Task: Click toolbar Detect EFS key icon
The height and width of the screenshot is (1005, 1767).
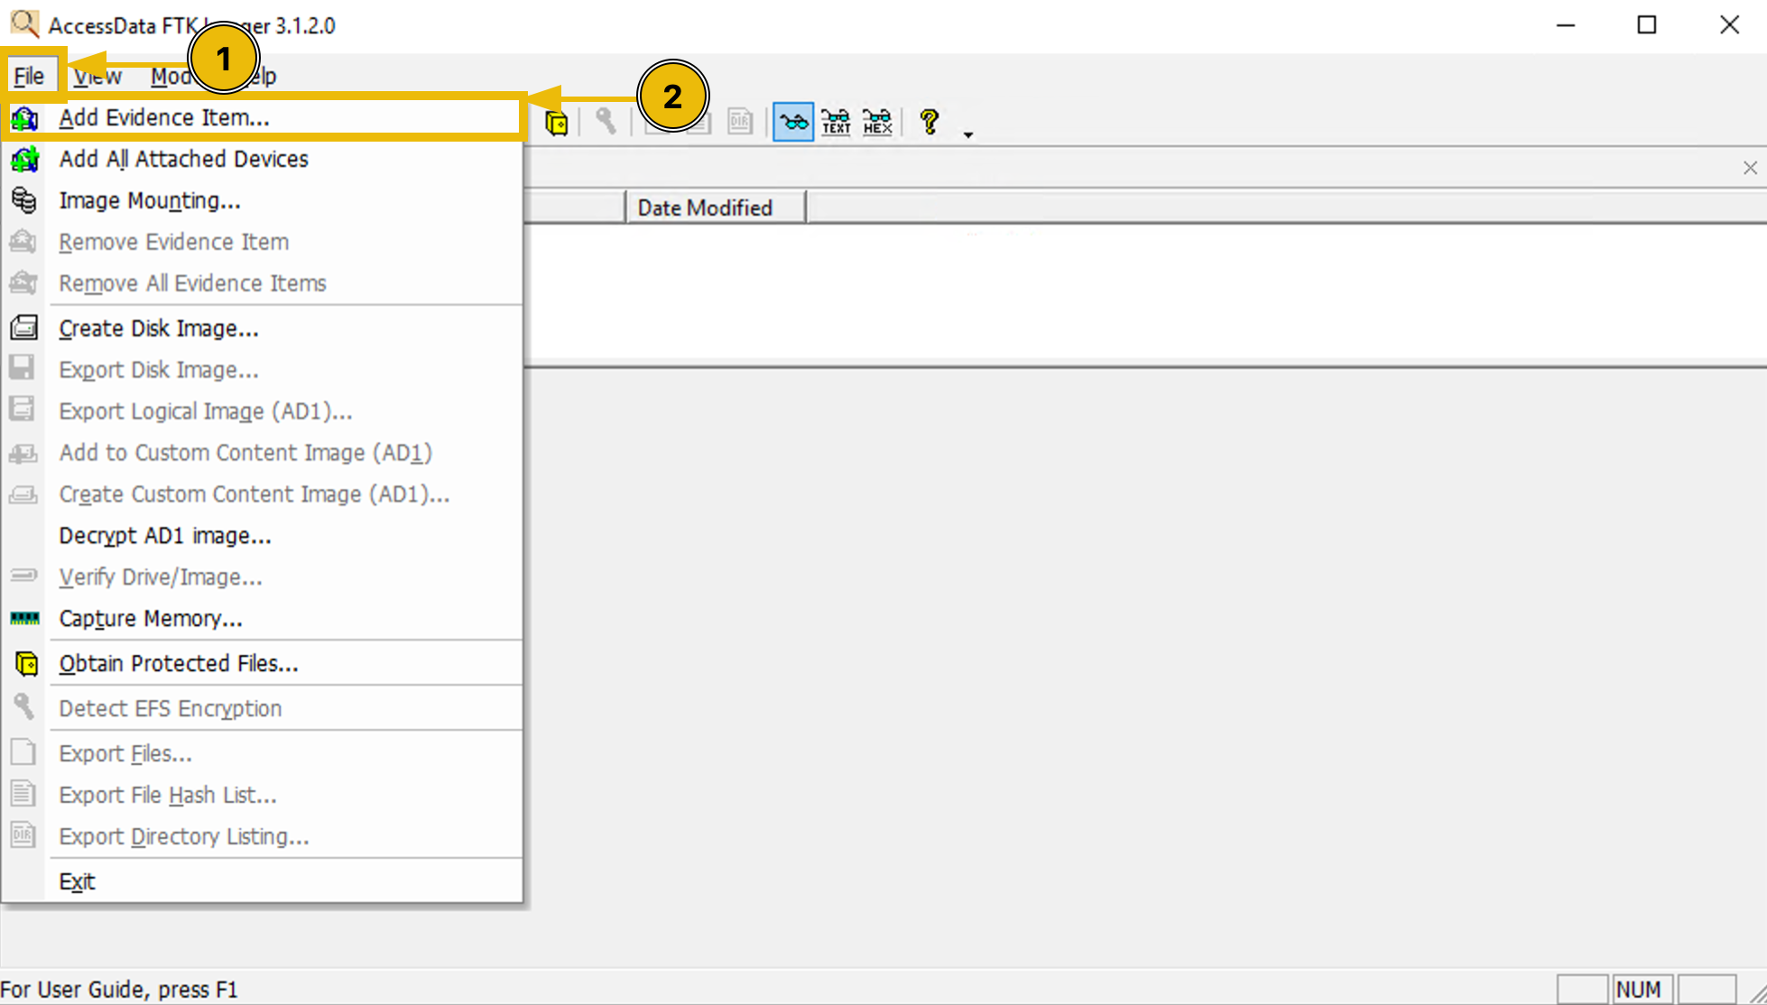Action: 606,121
